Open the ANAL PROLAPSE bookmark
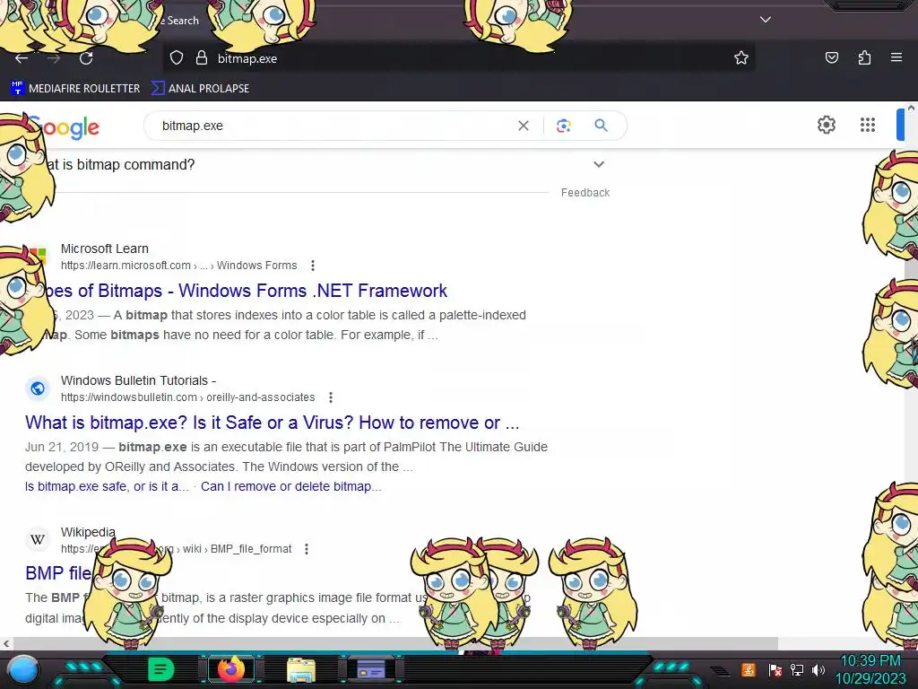 [200, 89]
